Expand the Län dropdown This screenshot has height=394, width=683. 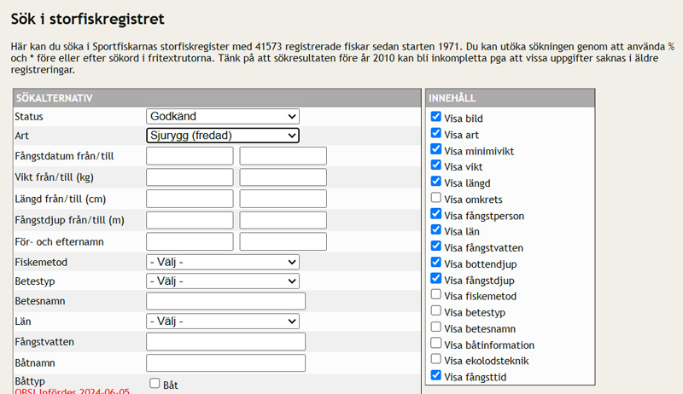[223, 322]
